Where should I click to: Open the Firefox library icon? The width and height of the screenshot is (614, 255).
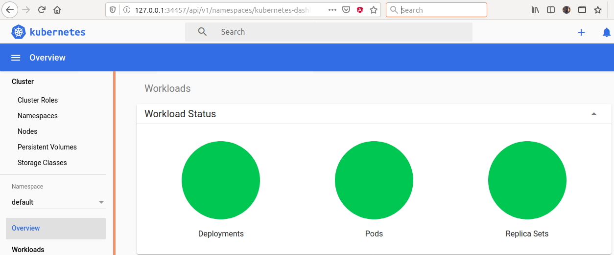(535, 10)
